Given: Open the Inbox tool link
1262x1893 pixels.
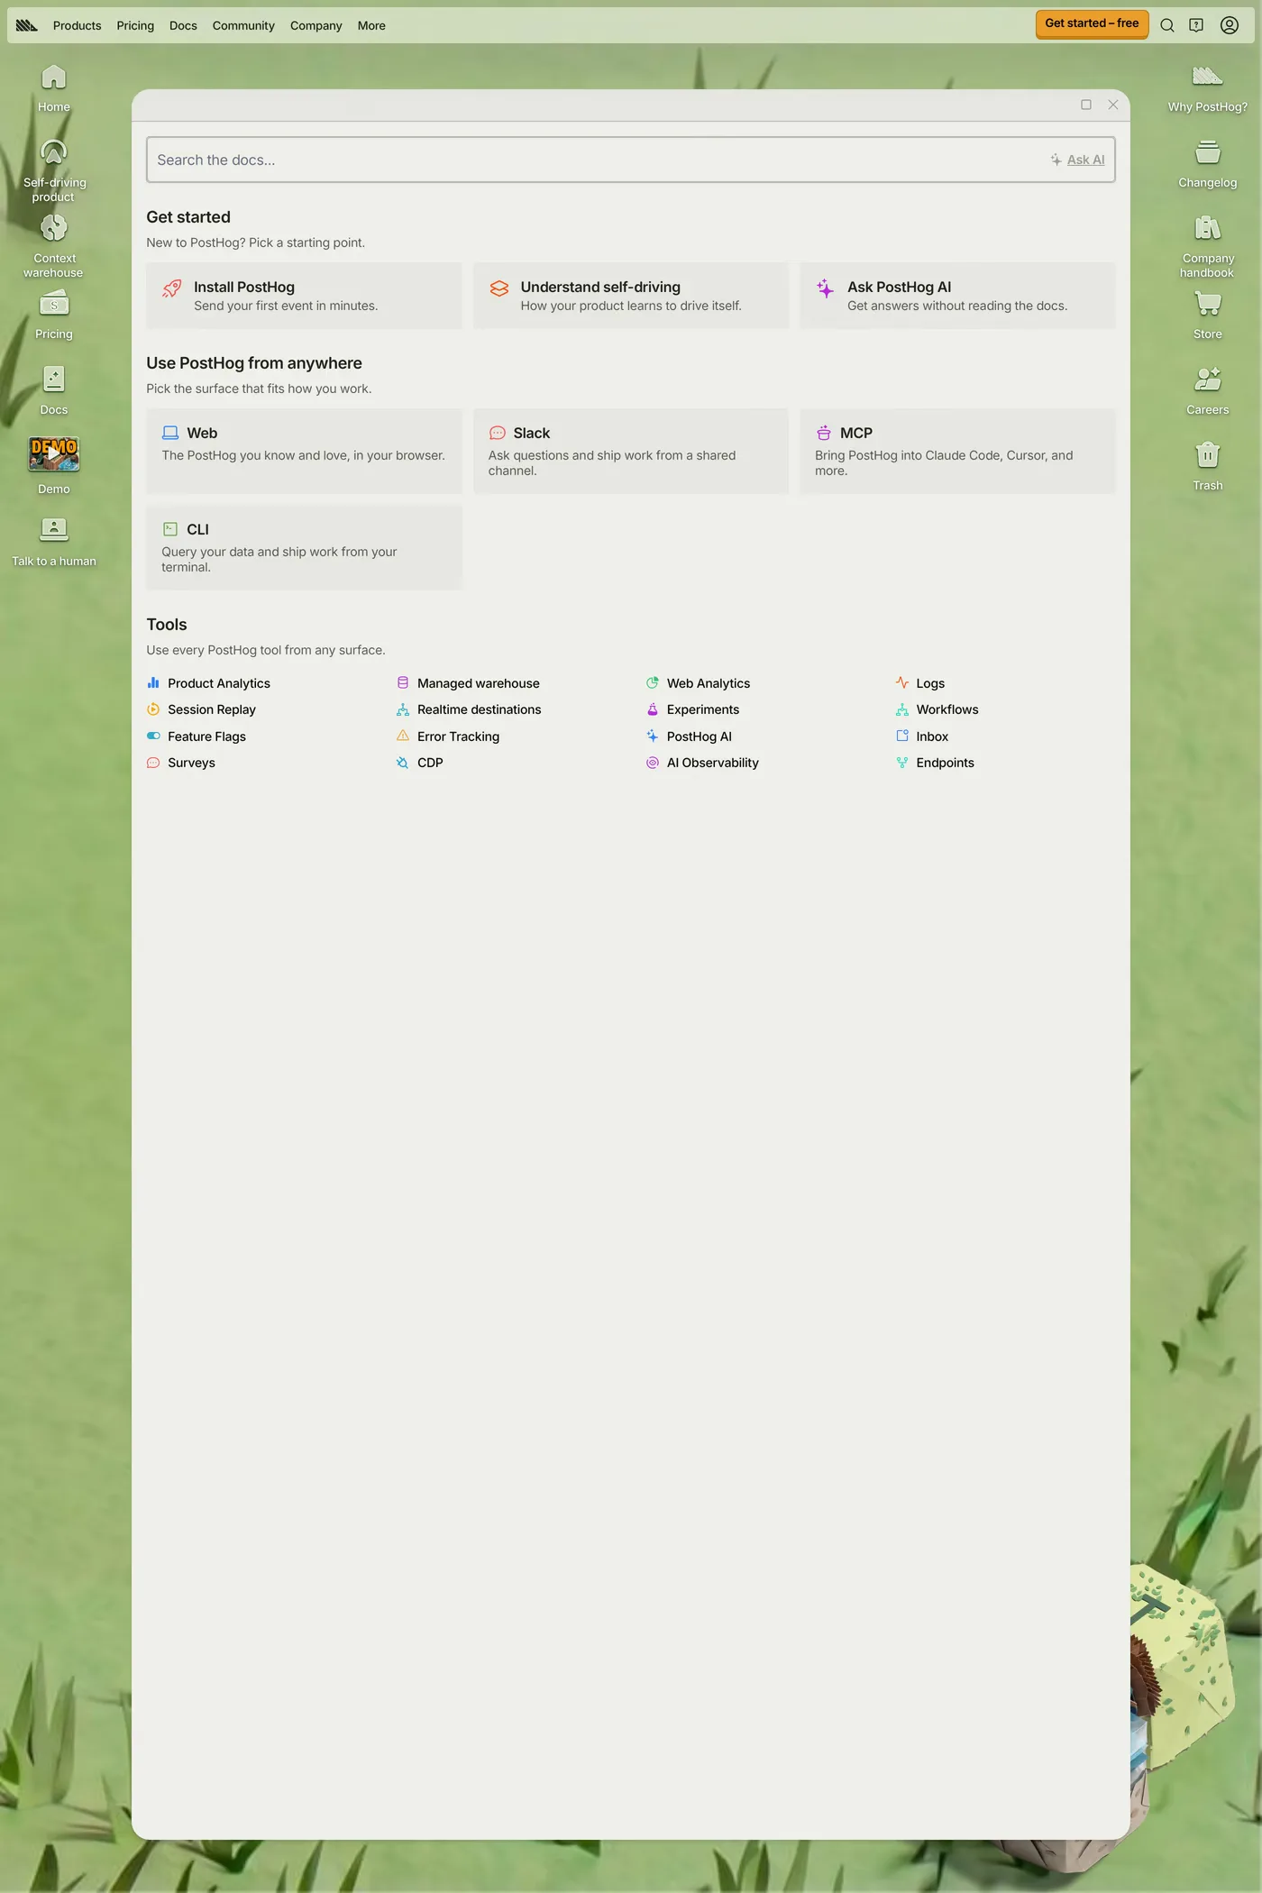Looking at the screenshot, I should 922,736.
